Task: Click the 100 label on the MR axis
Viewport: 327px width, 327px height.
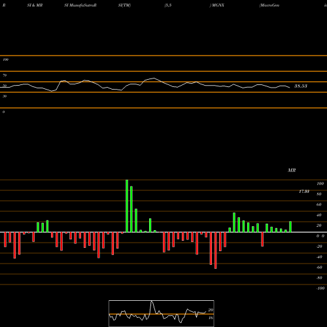Action: [320, 184]
